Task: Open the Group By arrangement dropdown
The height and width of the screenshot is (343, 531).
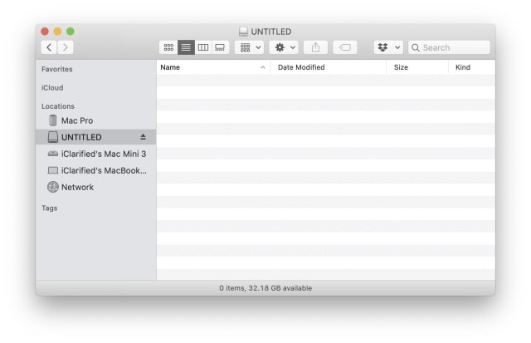Action: point(250,47)
